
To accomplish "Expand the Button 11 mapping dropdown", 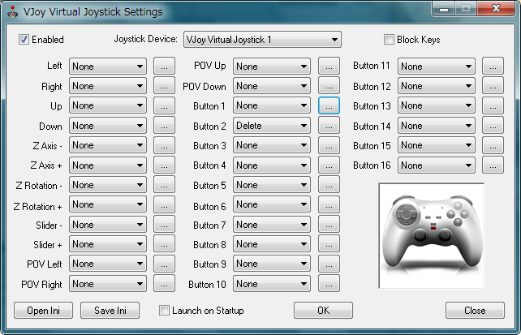I will [437, 67].
